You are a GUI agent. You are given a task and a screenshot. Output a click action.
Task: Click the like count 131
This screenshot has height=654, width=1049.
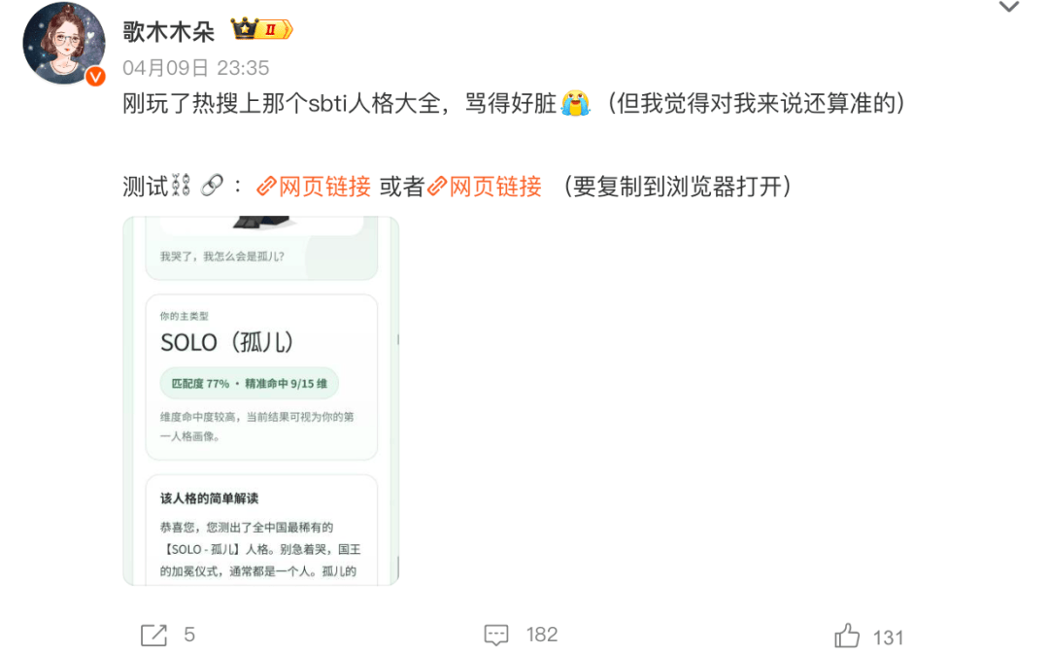[x=889, y=637]
